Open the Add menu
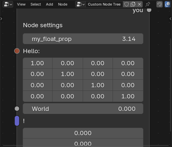The width and height of the screenshot is (172, 147). coord(50,4)
